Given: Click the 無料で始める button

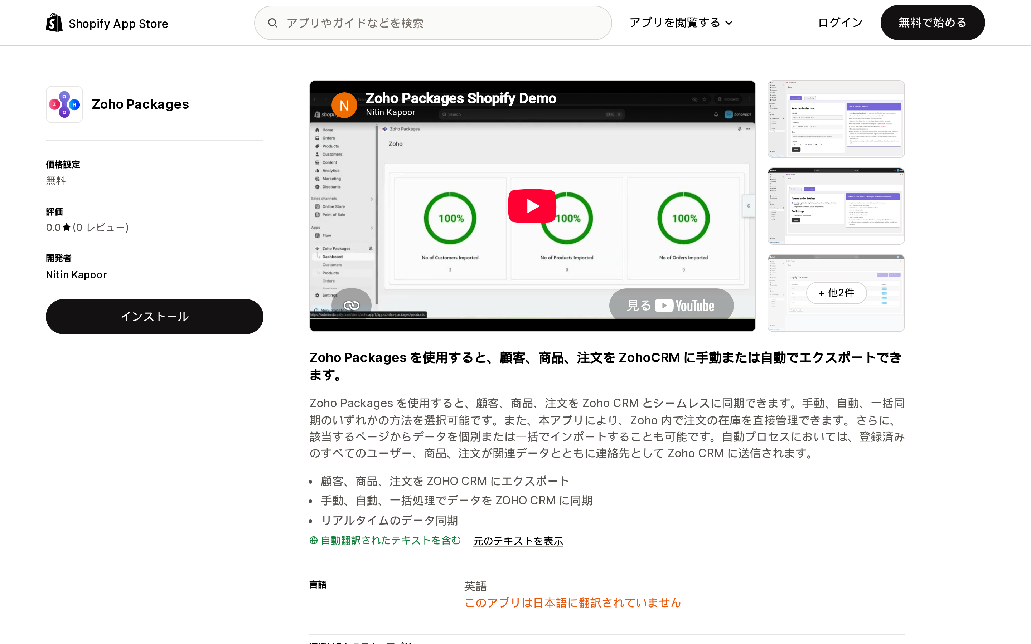Looking at the screenshot, I should click(x=933, y=23).
